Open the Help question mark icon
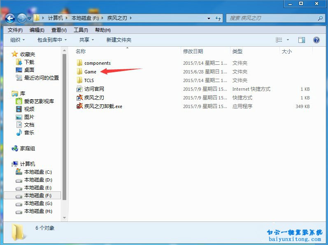328x245 pixels. pos(316,40)
